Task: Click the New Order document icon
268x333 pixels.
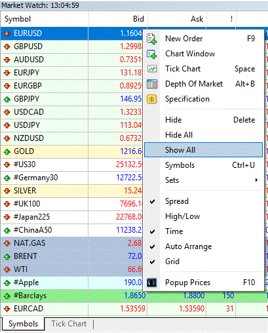Action: point(151,39)
